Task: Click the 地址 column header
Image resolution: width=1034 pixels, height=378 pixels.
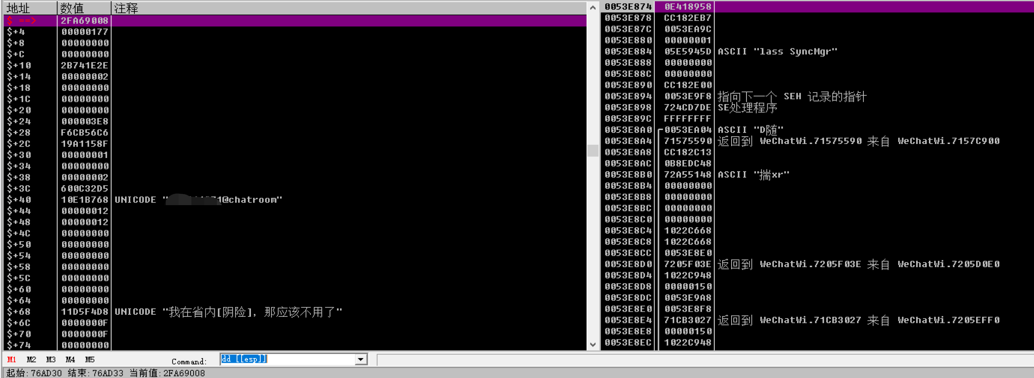Action: click(30, 8)
